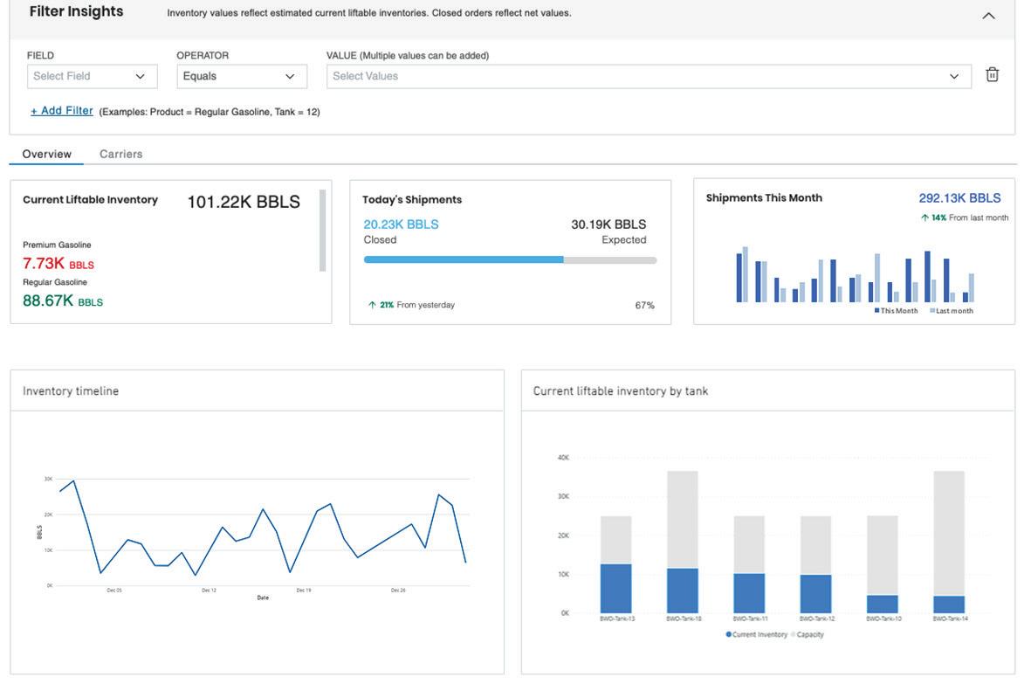Click the 67% completion value
1031x691 pixels.
pos(644,306)
